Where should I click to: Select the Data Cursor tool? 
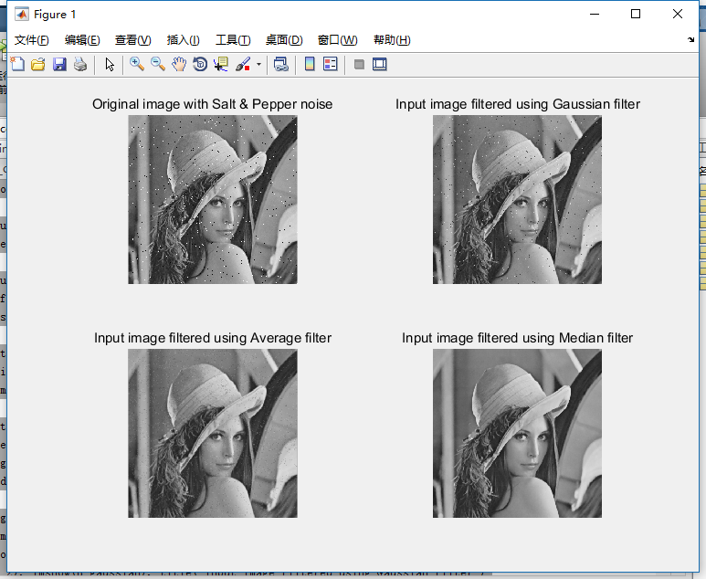[x=221, y=64]
